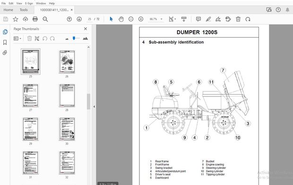The height and width of the screenshot is (185, 293).
Task: Click the upload to cloud icon
Action: [25, 19]
